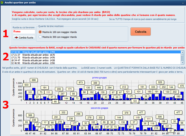This screenshot has width=186, height=136.
Task: Click the 378 label in secondo gruppo chart
Action: pos(126,113)
